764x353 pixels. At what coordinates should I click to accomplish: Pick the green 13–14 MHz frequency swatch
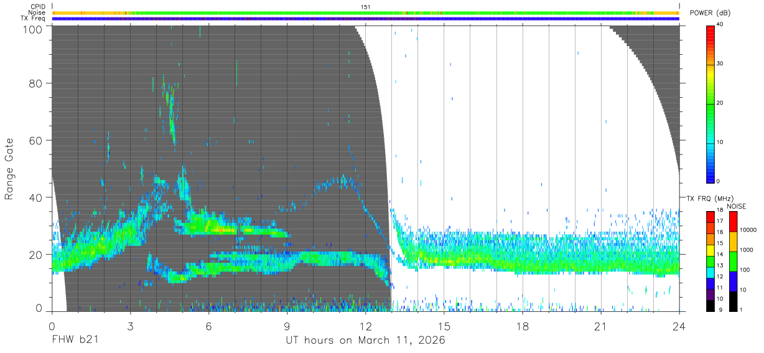click(x=710, y=261)
